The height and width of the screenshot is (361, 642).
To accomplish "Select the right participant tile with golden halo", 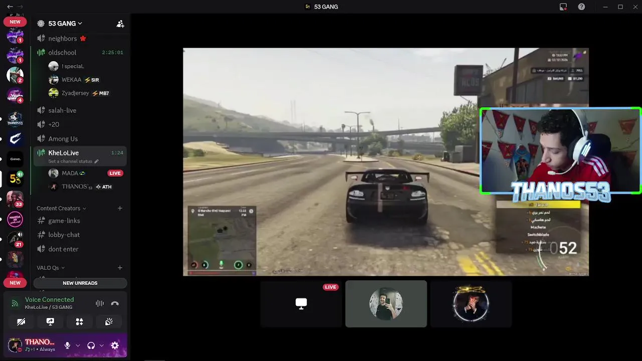I will tap(471, 304).
